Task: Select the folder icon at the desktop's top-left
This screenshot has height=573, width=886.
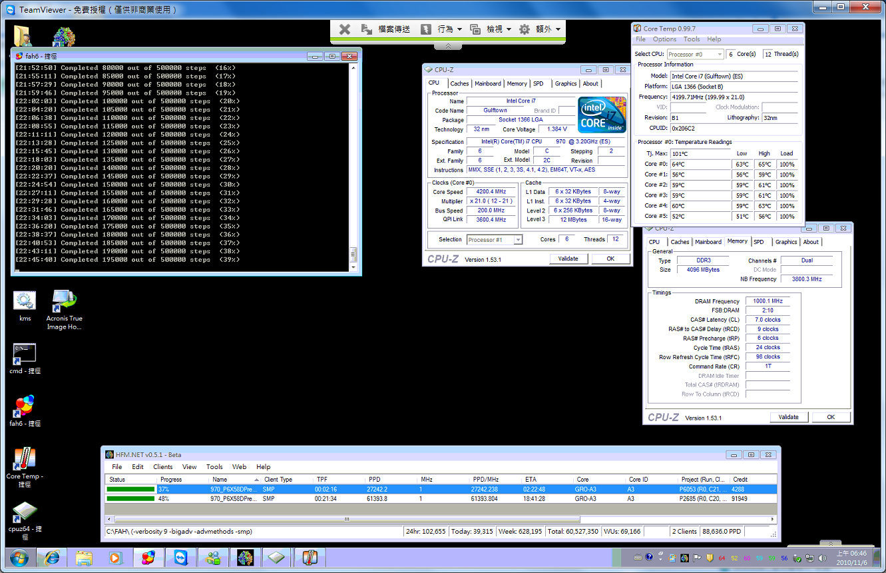Action: tap(23, 37)
